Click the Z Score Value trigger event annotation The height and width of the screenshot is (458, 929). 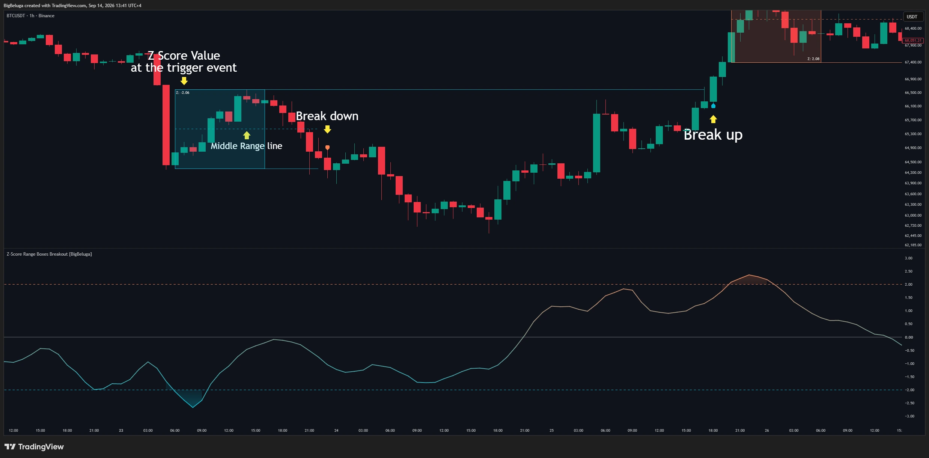tap(184, 62)
